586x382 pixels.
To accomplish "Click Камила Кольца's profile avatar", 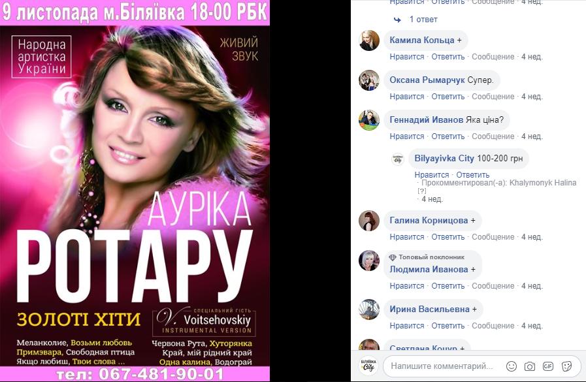I will click(x=369, y=40).
